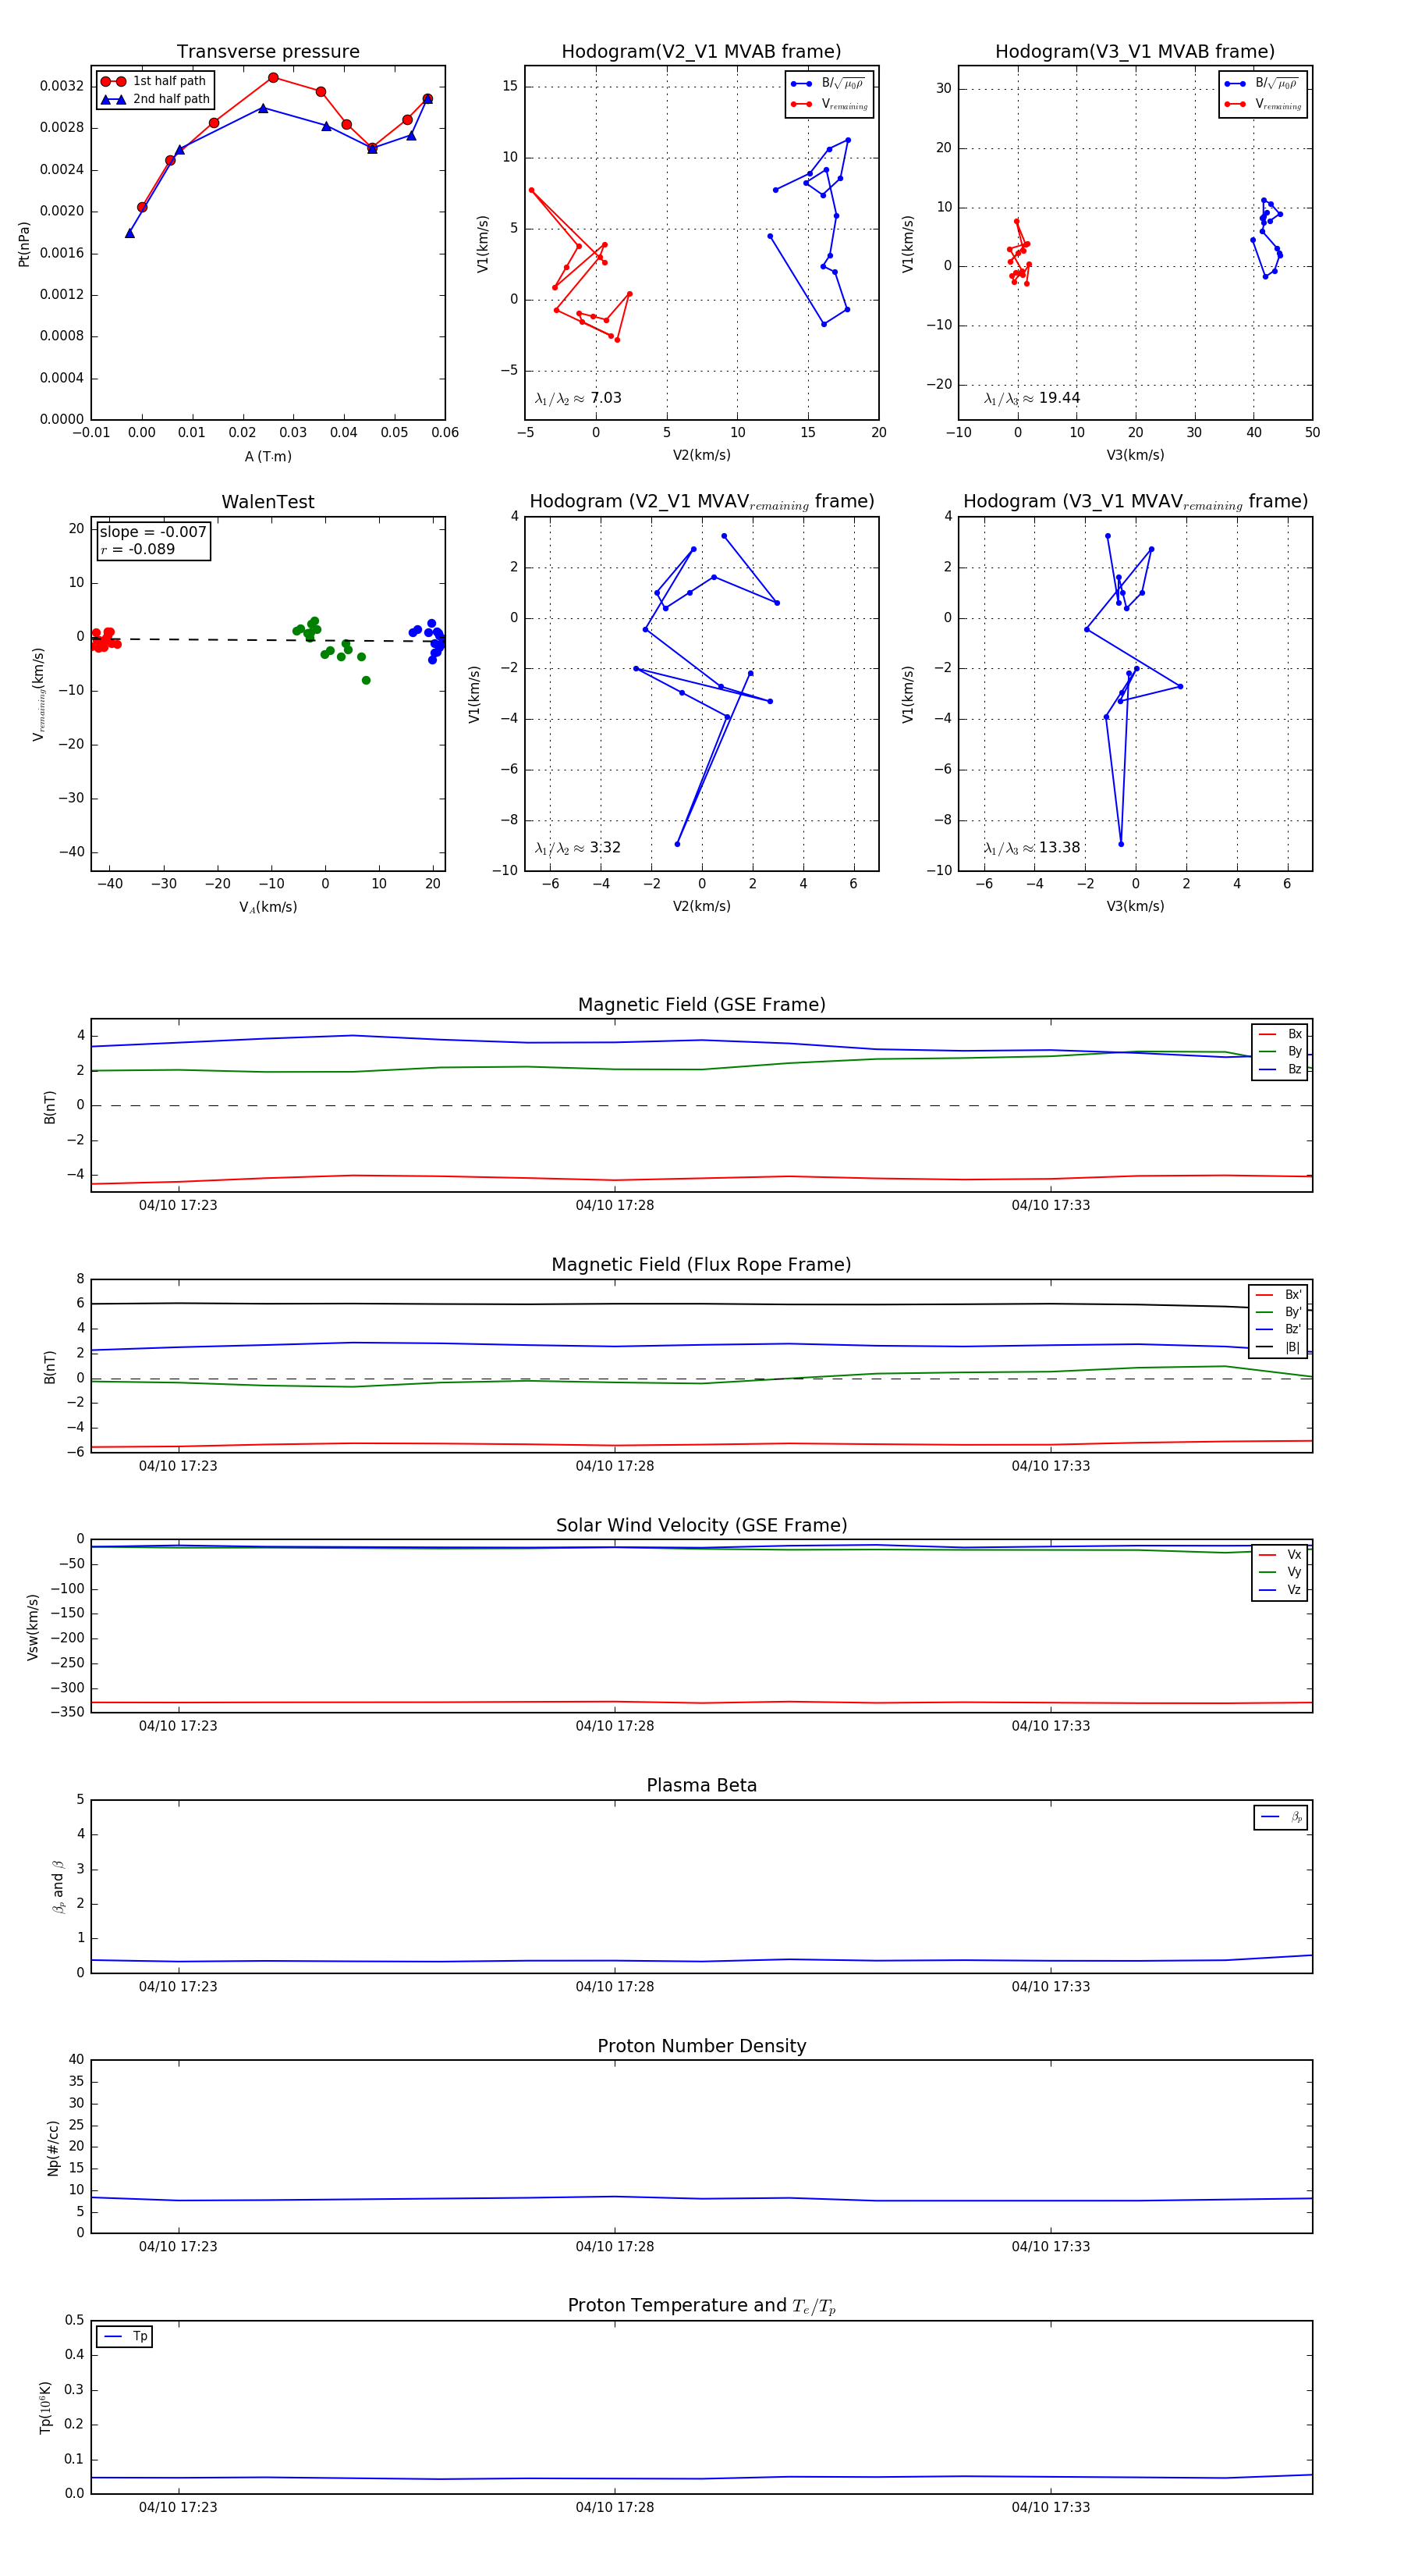Click the 'Np(#/cc)' y-axis label

54,2146
